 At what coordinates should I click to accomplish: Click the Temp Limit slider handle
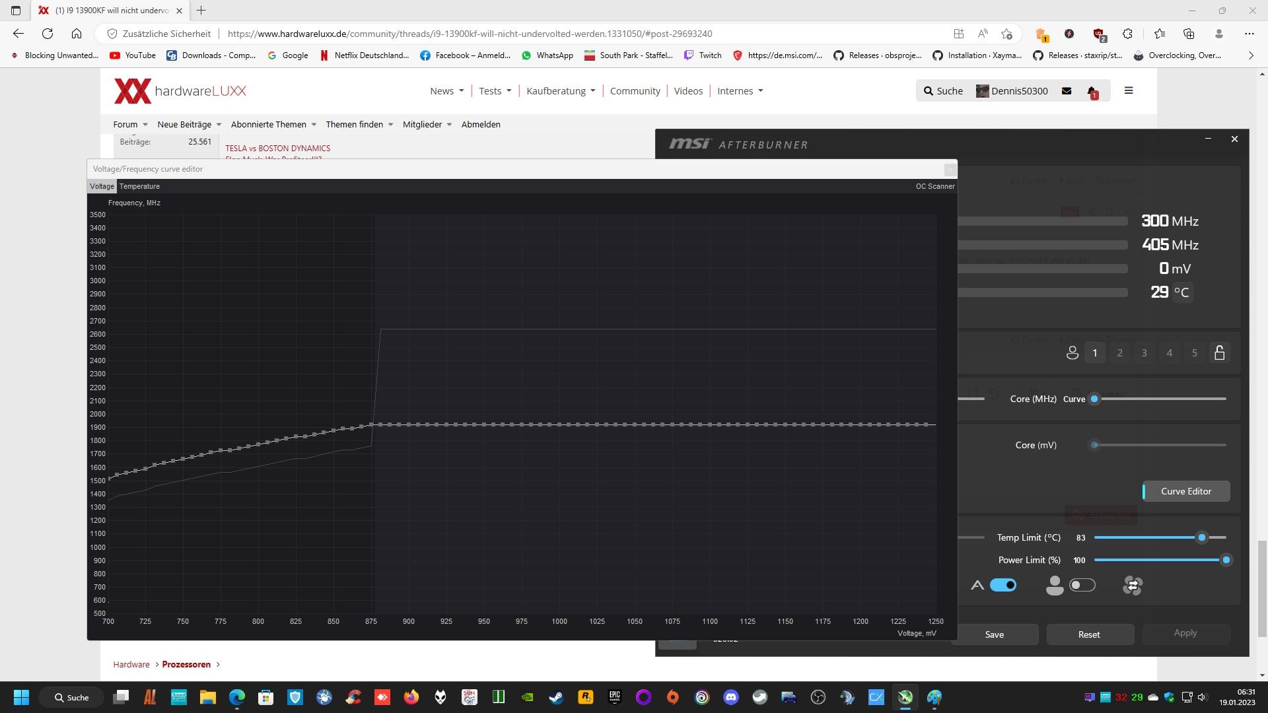[1202, 537]
